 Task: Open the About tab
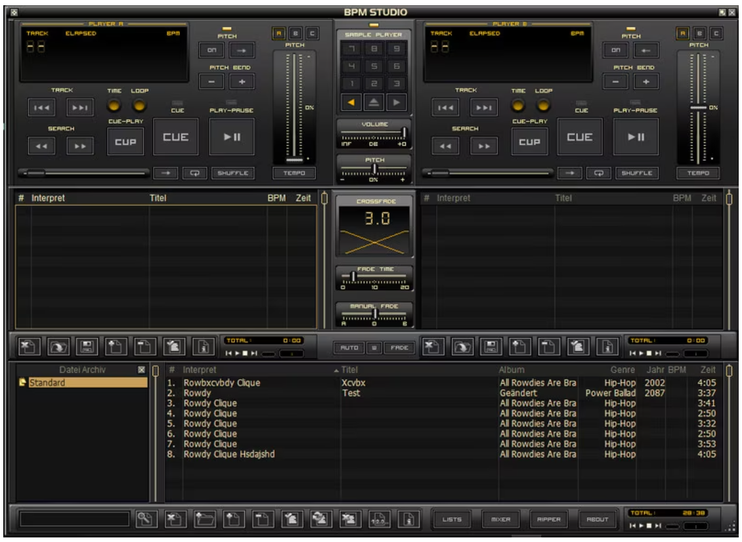(598, 519)
